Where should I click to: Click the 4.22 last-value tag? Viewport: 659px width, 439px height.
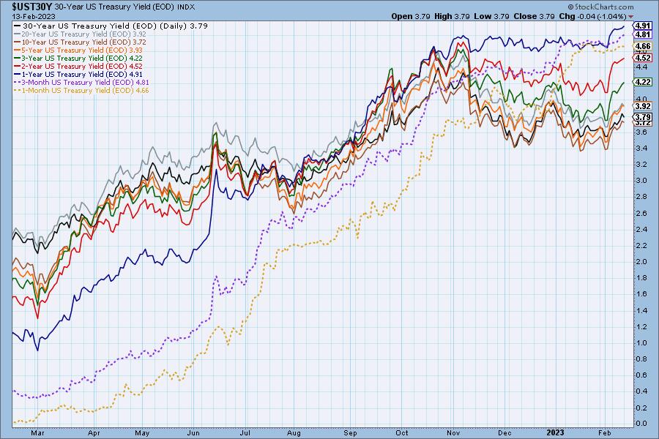(x=644, y=82)
